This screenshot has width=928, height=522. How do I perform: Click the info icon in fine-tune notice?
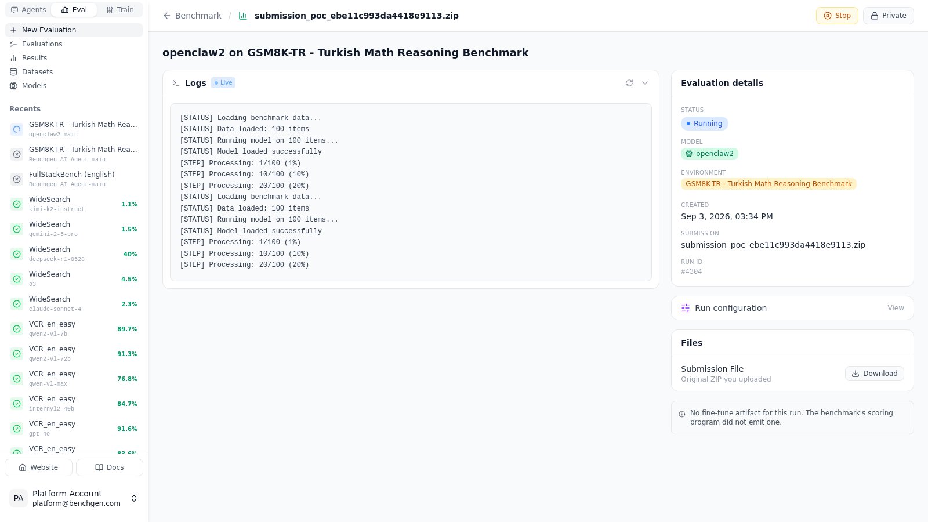[x=682, y=414]
